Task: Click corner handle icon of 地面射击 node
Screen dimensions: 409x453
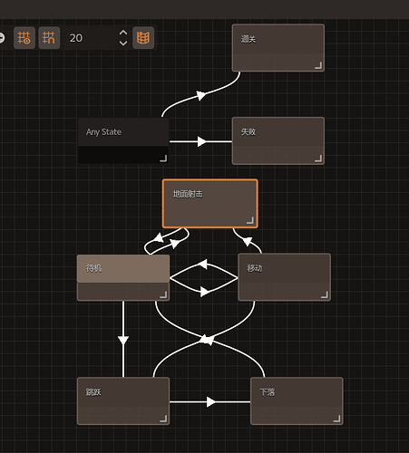Action: pos(250,220)
